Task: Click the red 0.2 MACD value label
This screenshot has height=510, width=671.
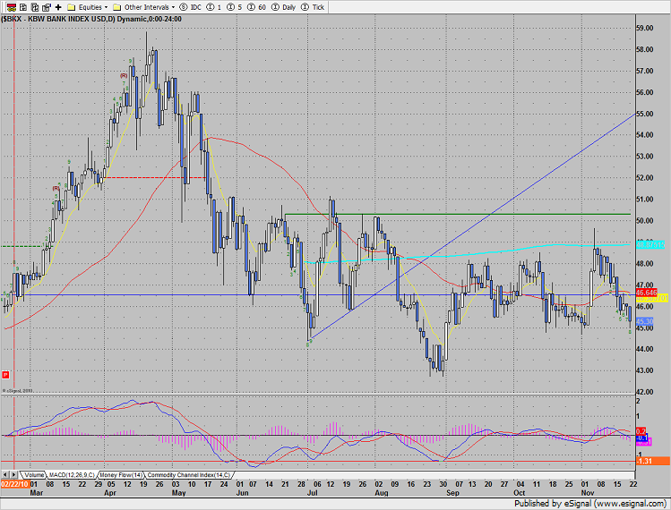Action: (x=641, y=431)
